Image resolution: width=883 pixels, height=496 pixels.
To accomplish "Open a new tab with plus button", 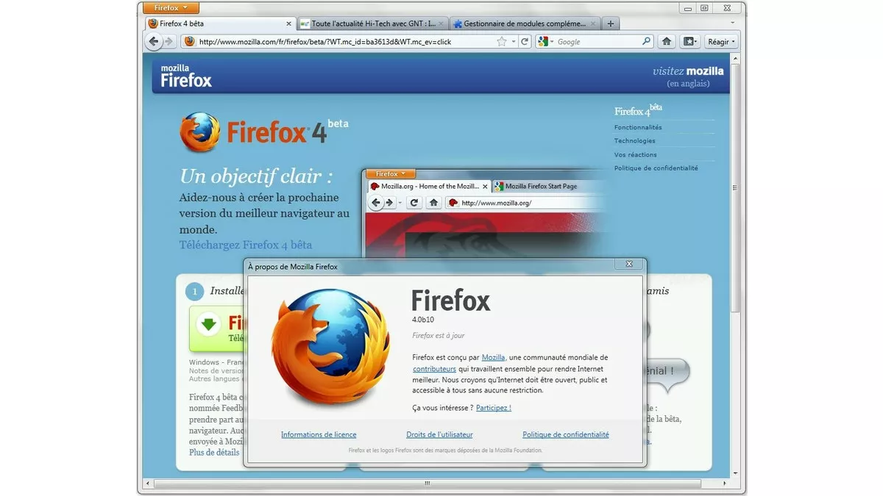I will [610, 24].
